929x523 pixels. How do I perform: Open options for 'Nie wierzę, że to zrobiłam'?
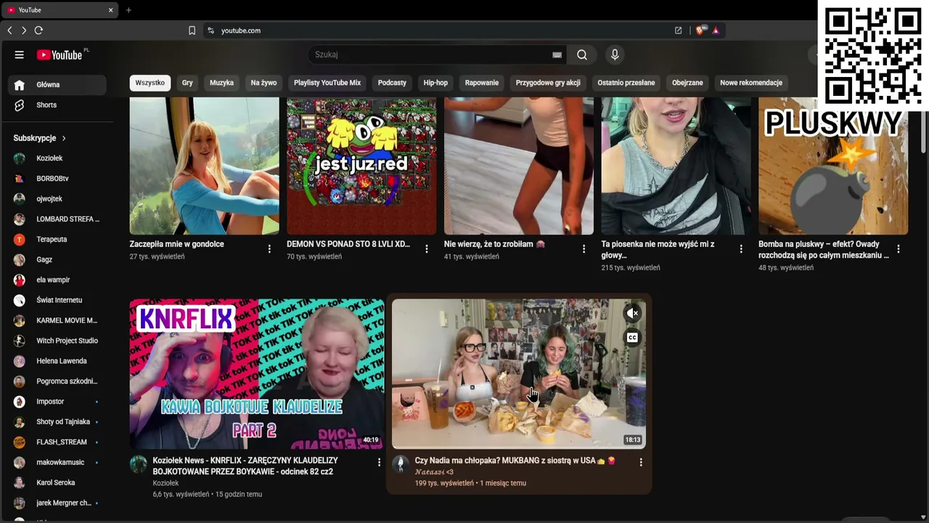tap(584, 249)
